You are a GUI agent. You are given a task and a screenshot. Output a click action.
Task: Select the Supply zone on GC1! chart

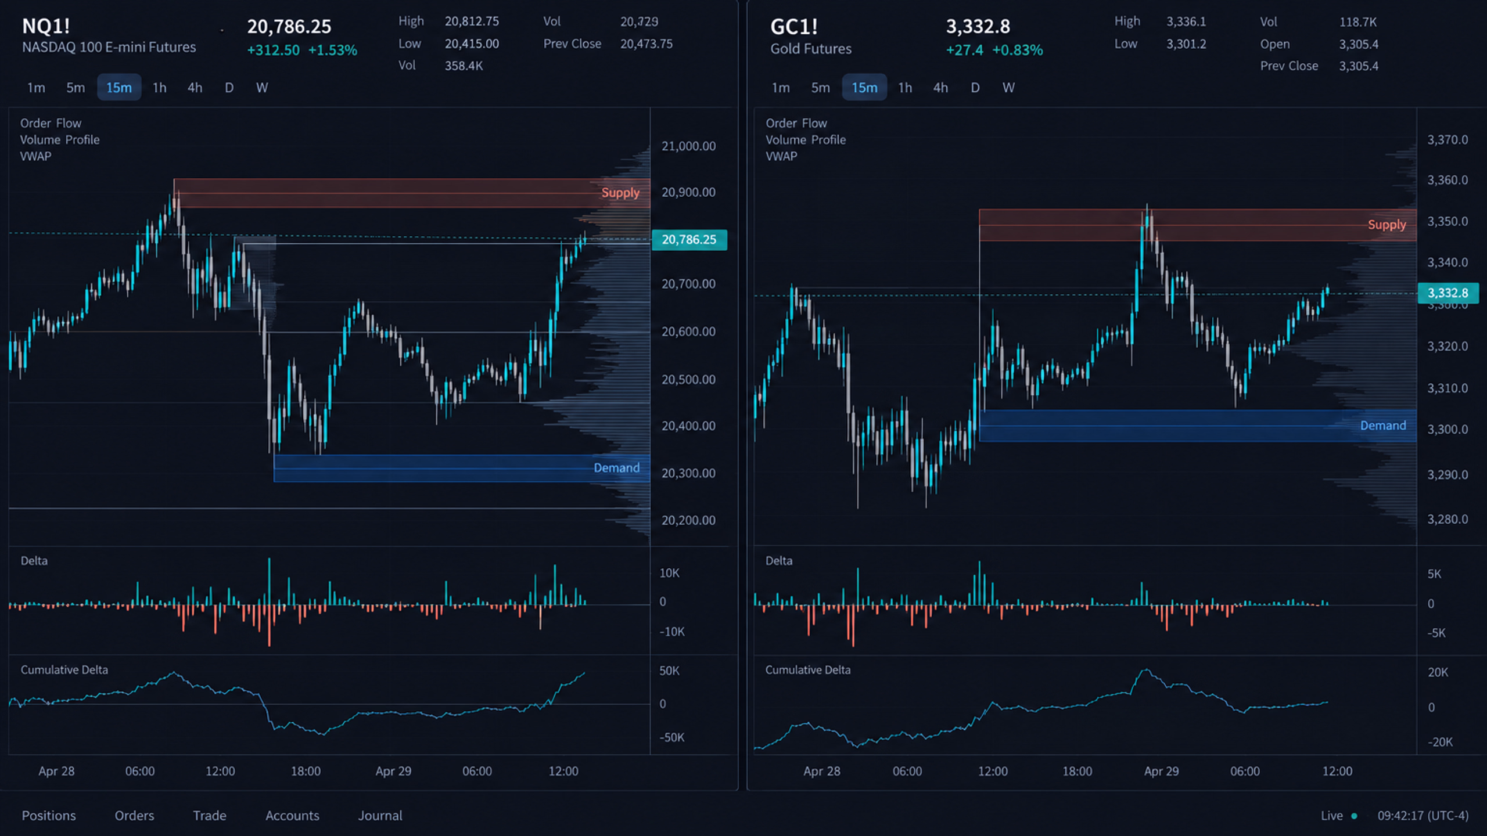(1197, 225)
